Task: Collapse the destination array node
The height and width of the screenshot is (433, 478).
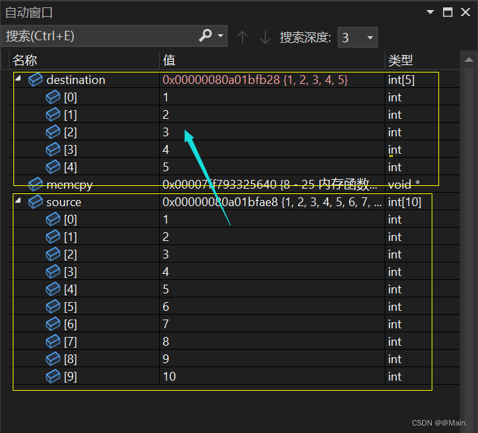Action: [x=18, y=79]
